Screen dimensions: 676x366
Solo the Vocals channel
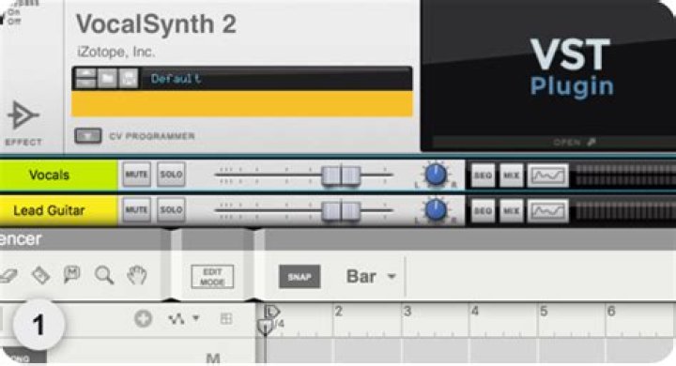171,175
